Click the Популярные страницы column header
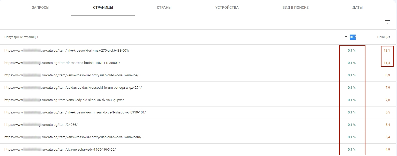This screenshot has height=156, width=397. [x=21, y=37]
